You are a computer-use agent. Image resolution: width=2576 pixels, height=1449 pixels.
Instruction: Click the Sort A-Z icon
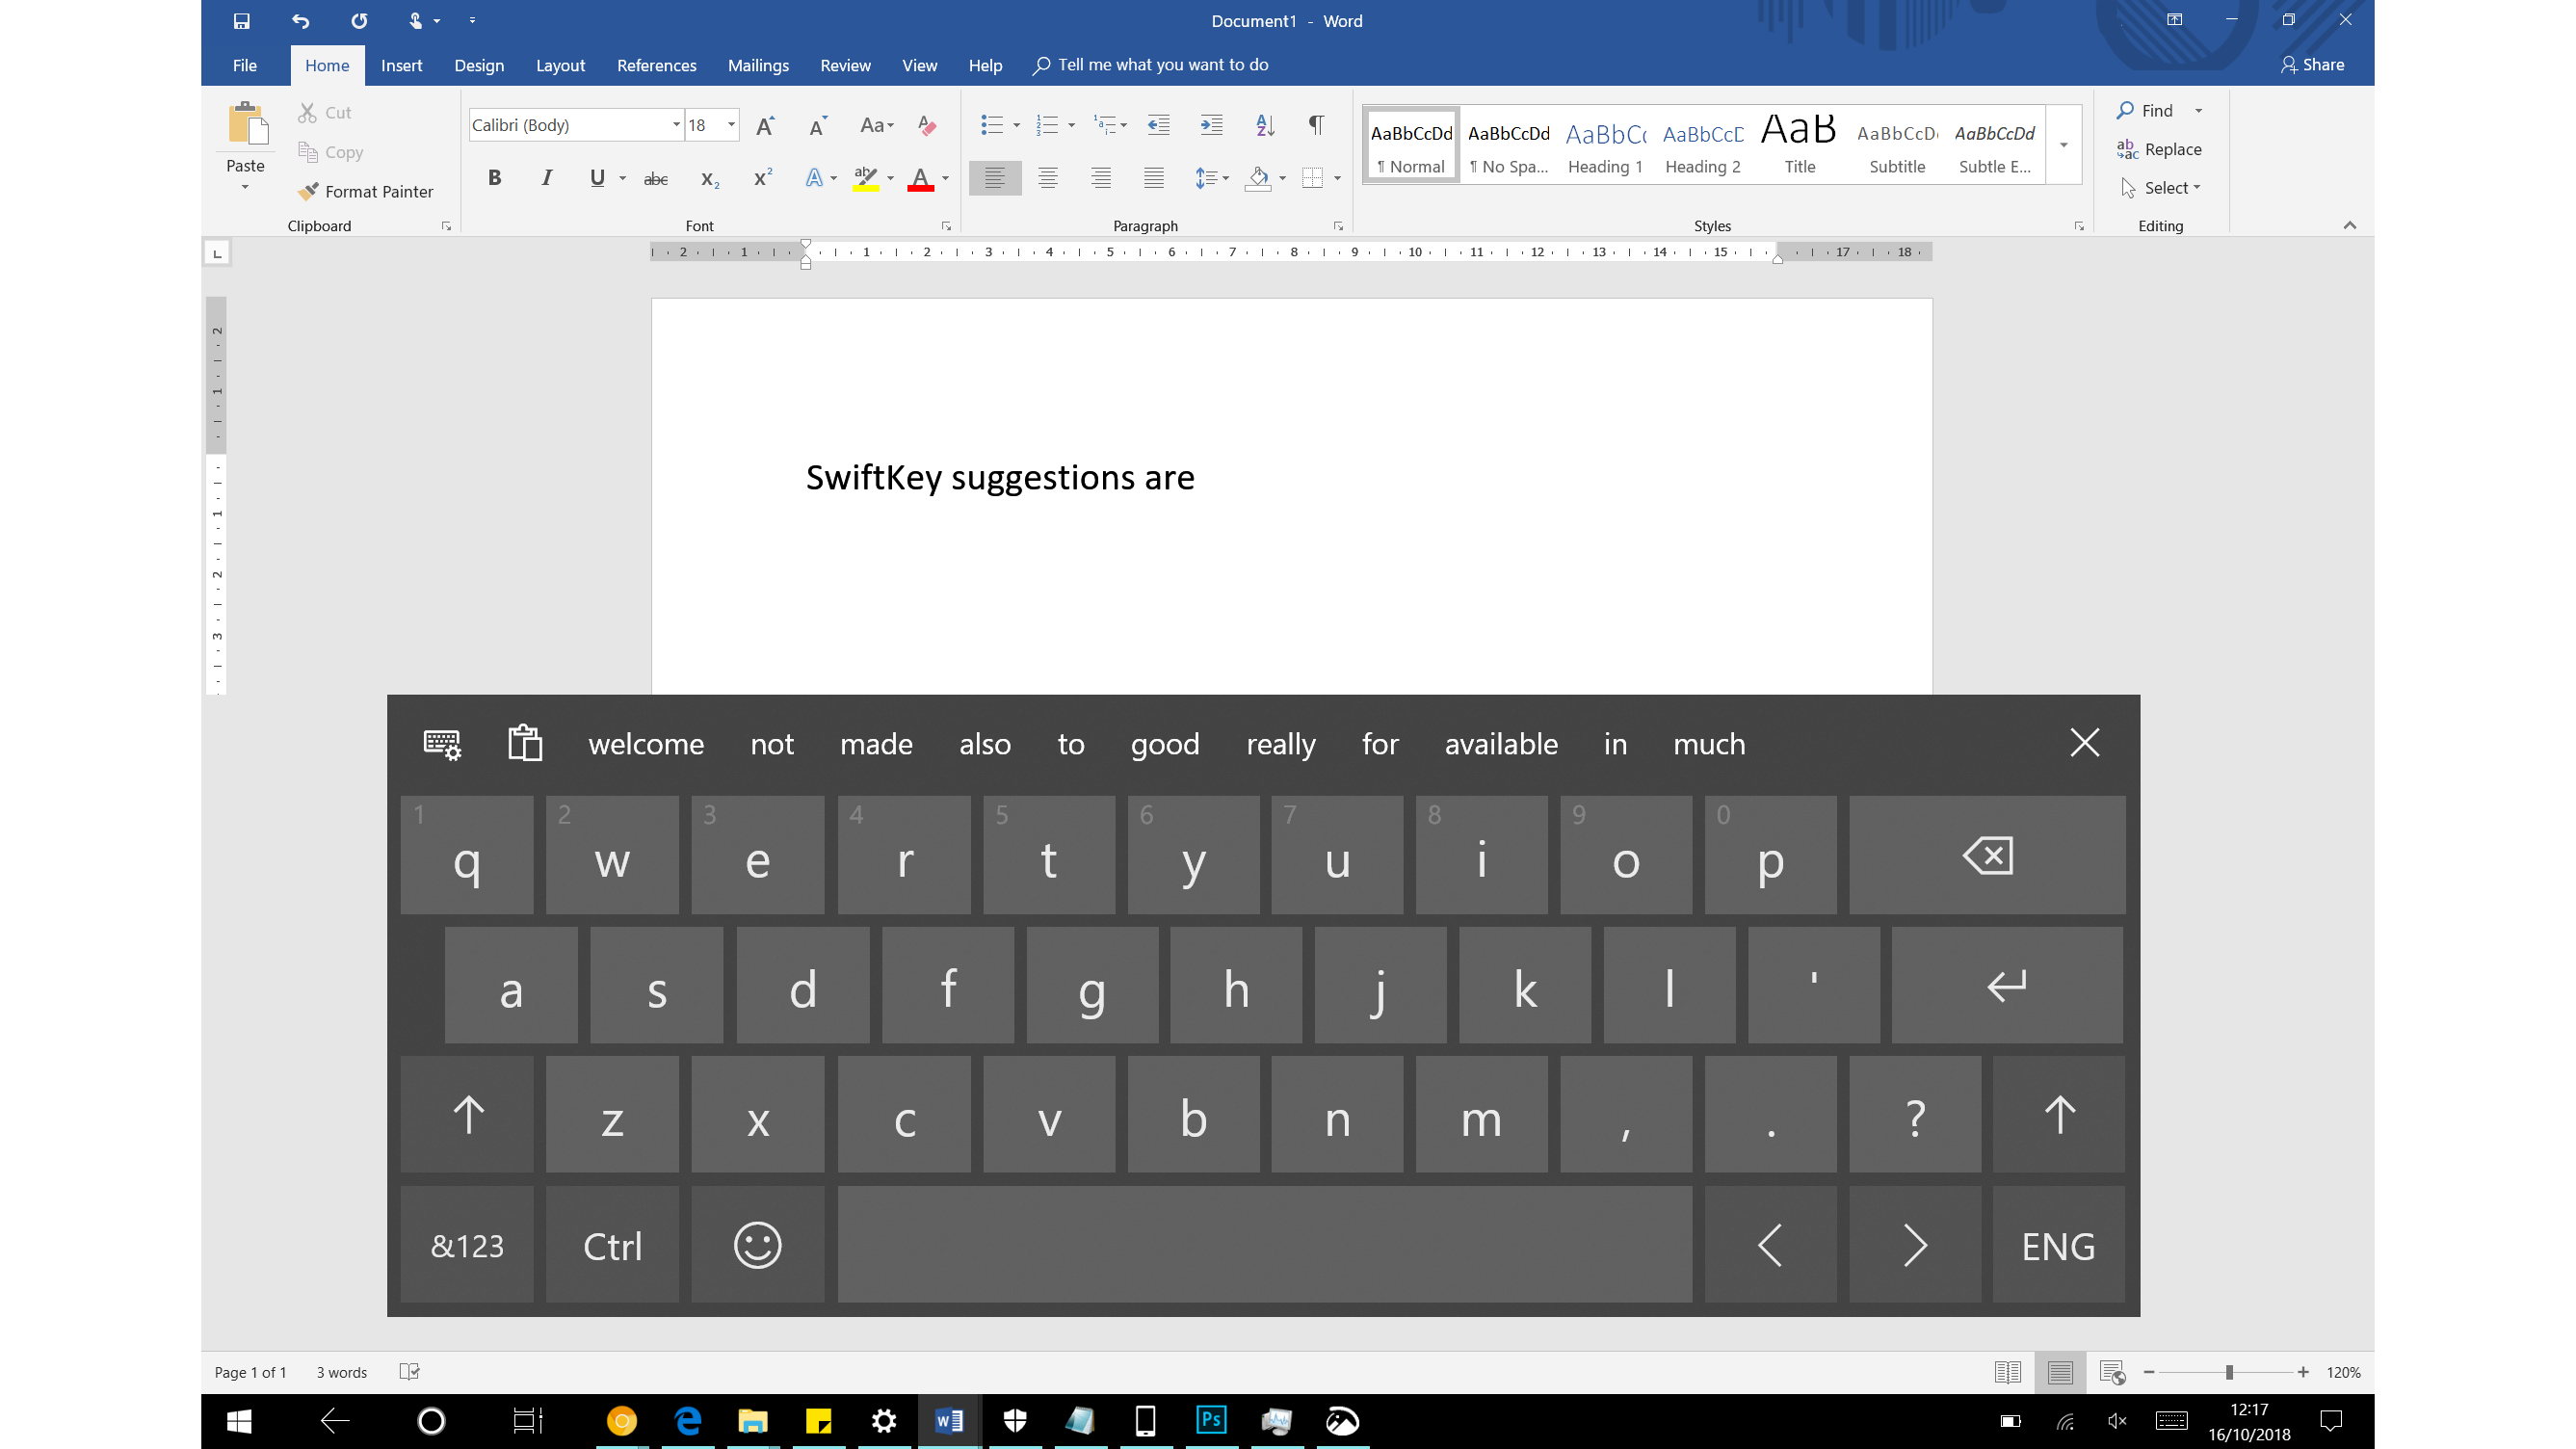click(x=1264, y=125)
